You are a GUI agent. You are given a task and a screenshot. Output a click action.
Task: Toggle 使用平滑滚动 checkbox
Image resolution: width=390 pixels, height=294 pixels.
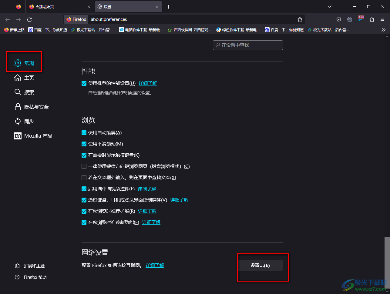[84, 144]
